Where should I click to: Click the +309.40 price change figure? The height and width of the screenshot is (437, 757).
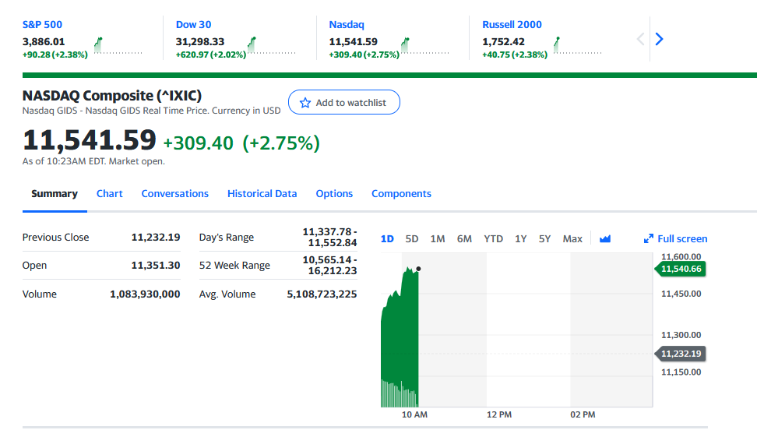(x=199, y=143)
